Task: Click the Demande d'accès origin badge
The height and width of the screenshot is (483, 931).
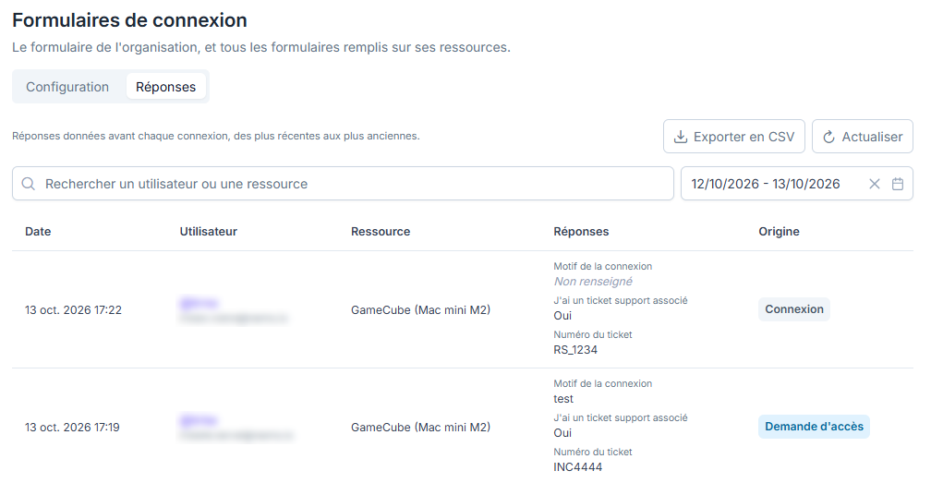Action: coord(814,427)
